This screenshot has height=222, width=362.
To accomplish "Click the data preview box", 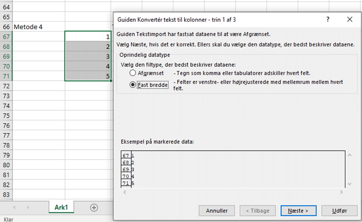I will [233, 169].
